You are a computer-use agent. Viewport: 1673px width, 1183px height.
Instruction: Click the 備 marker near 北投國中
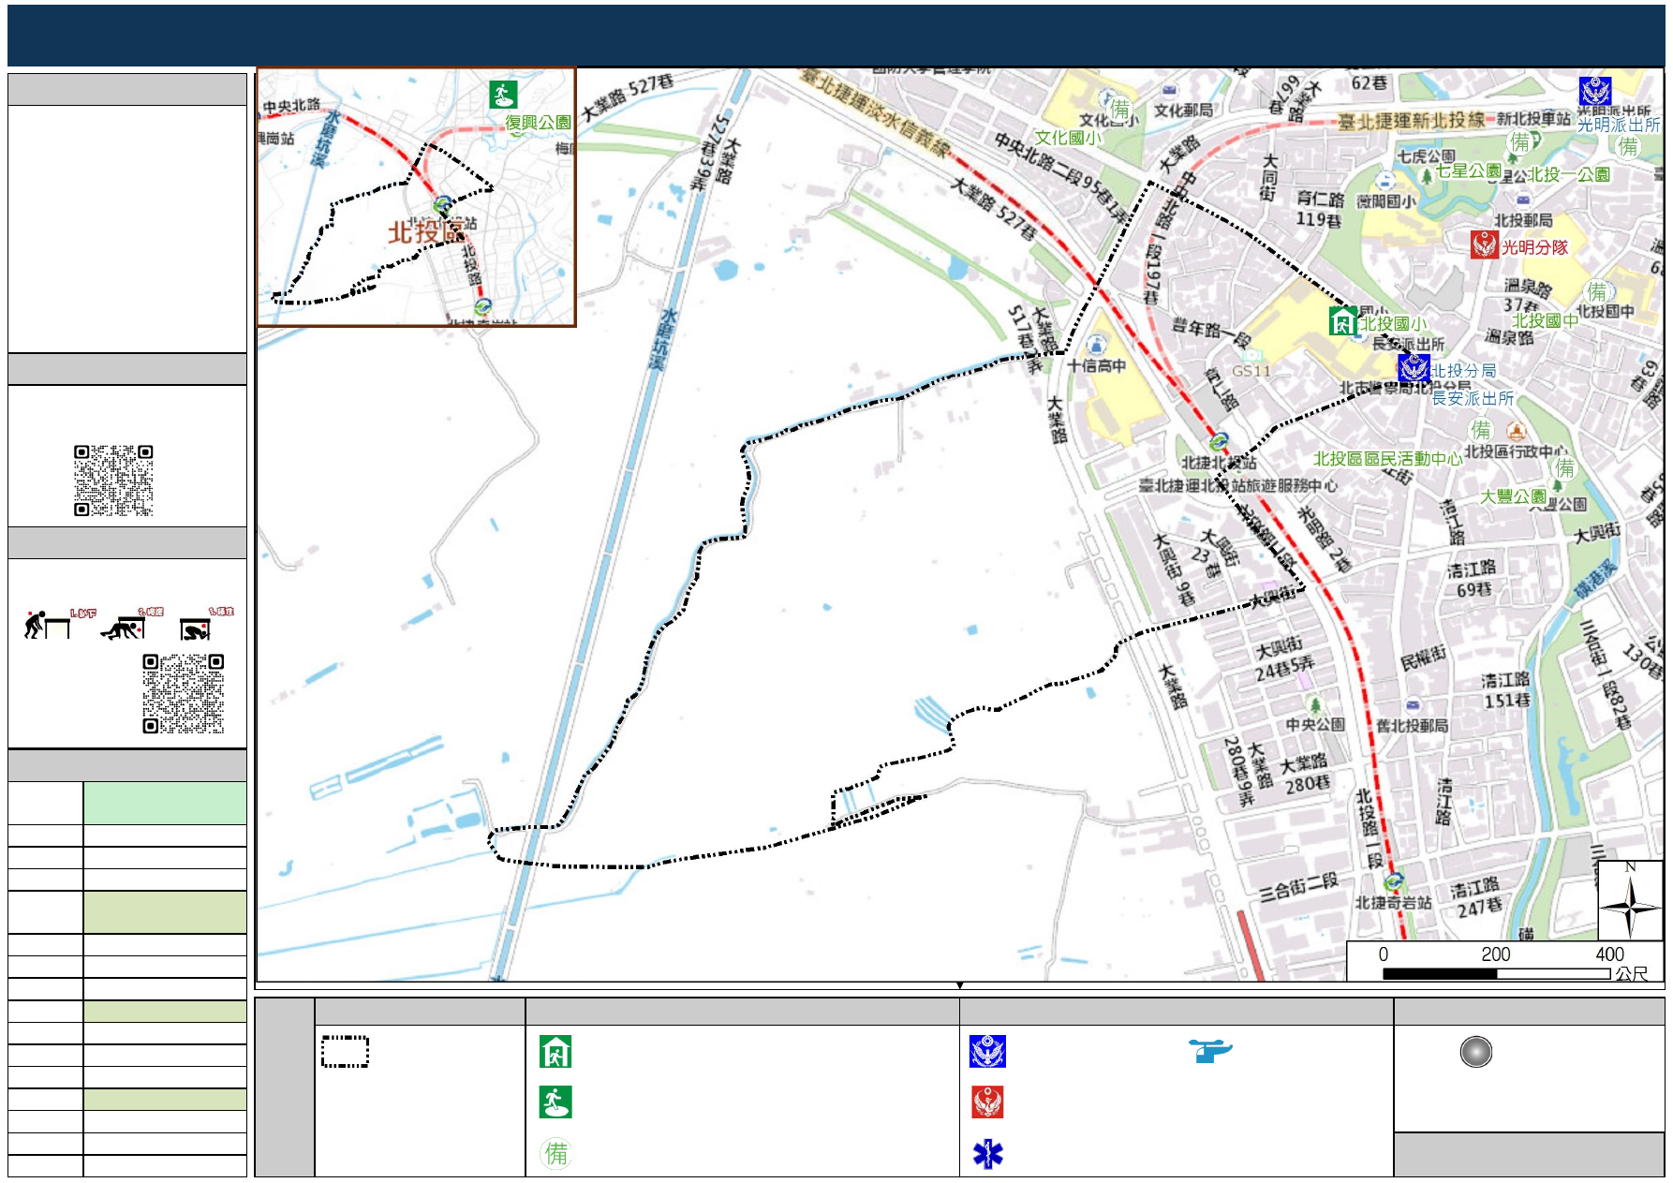[x=1596, y=291]
